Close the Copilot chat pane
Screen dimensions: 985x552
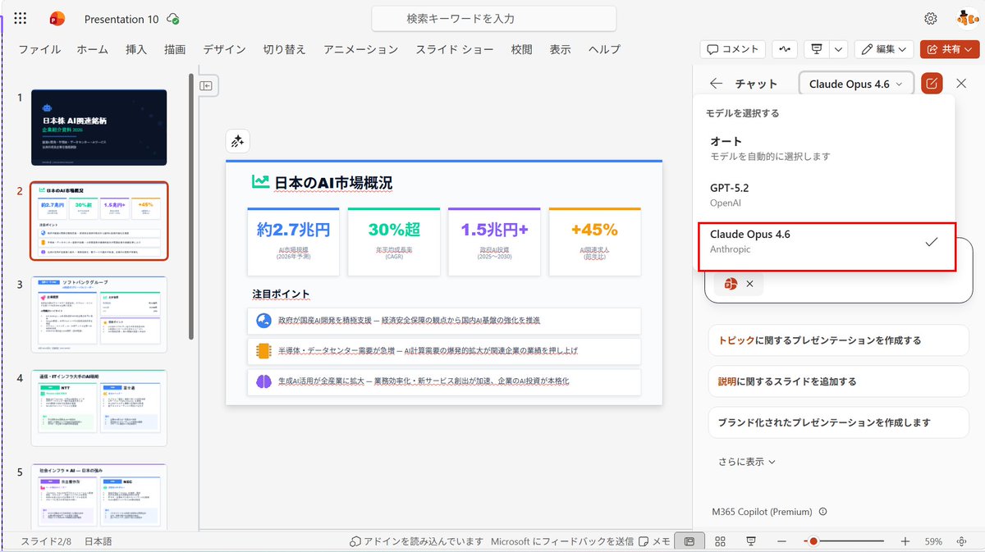click(962, 83)
